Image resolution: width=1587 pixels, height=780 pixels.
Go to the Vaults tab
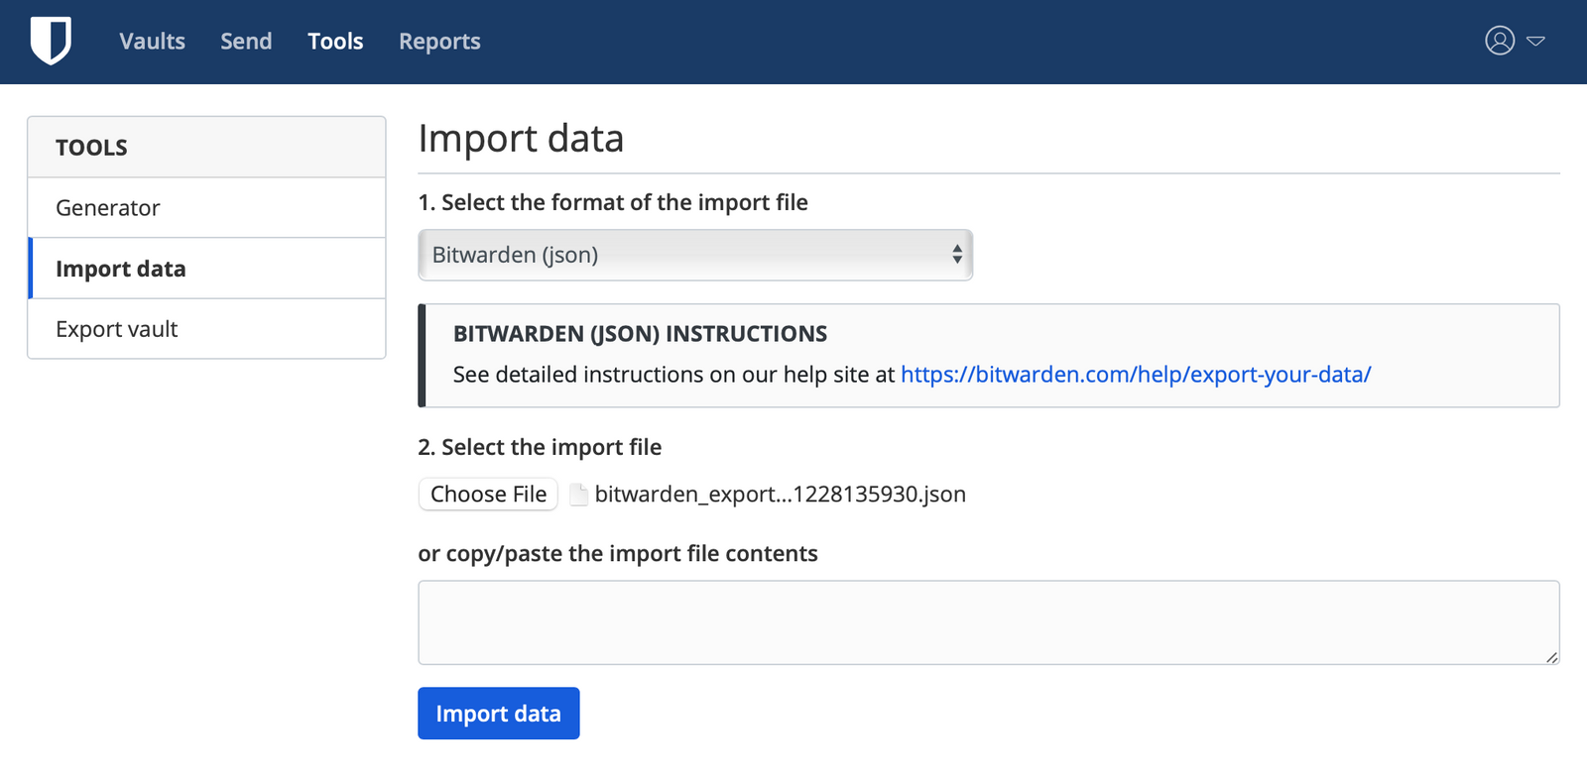coord(152,42)
